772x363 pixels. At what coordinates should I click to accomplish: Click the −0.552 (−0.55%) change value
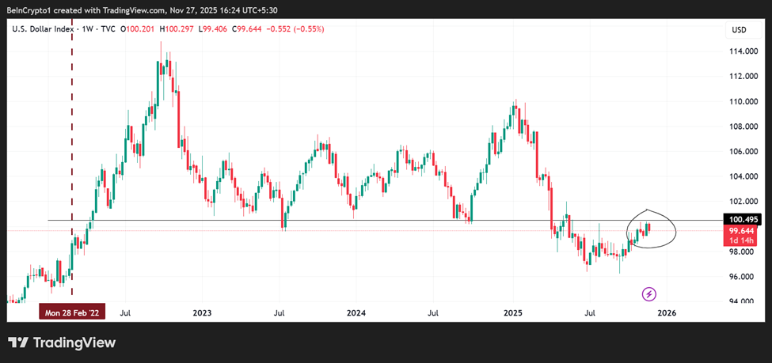(292, 29)
